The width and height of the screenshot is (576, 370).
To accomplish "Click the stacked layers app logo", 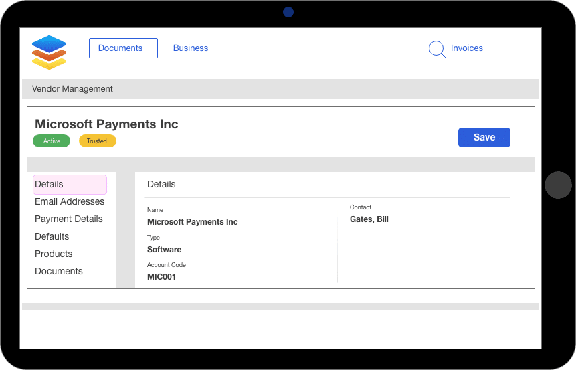I will (x=49, y=53).
